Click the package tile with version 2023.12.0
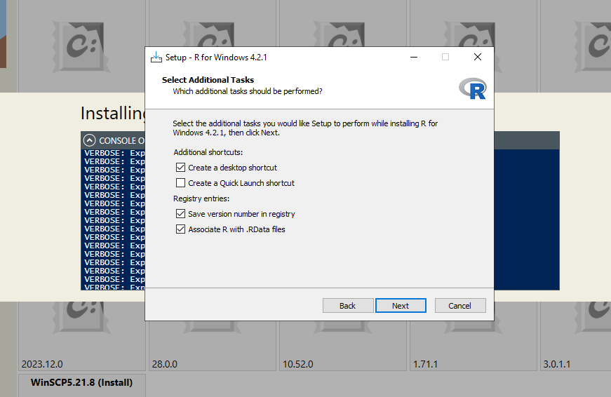 tap(82, 336)
